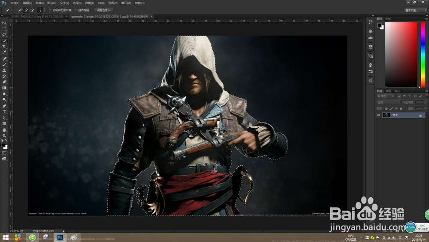Select the Clone Stamp tool
Image resolution: width=429 pixels, height=242 pixels.
pos(4,70)
